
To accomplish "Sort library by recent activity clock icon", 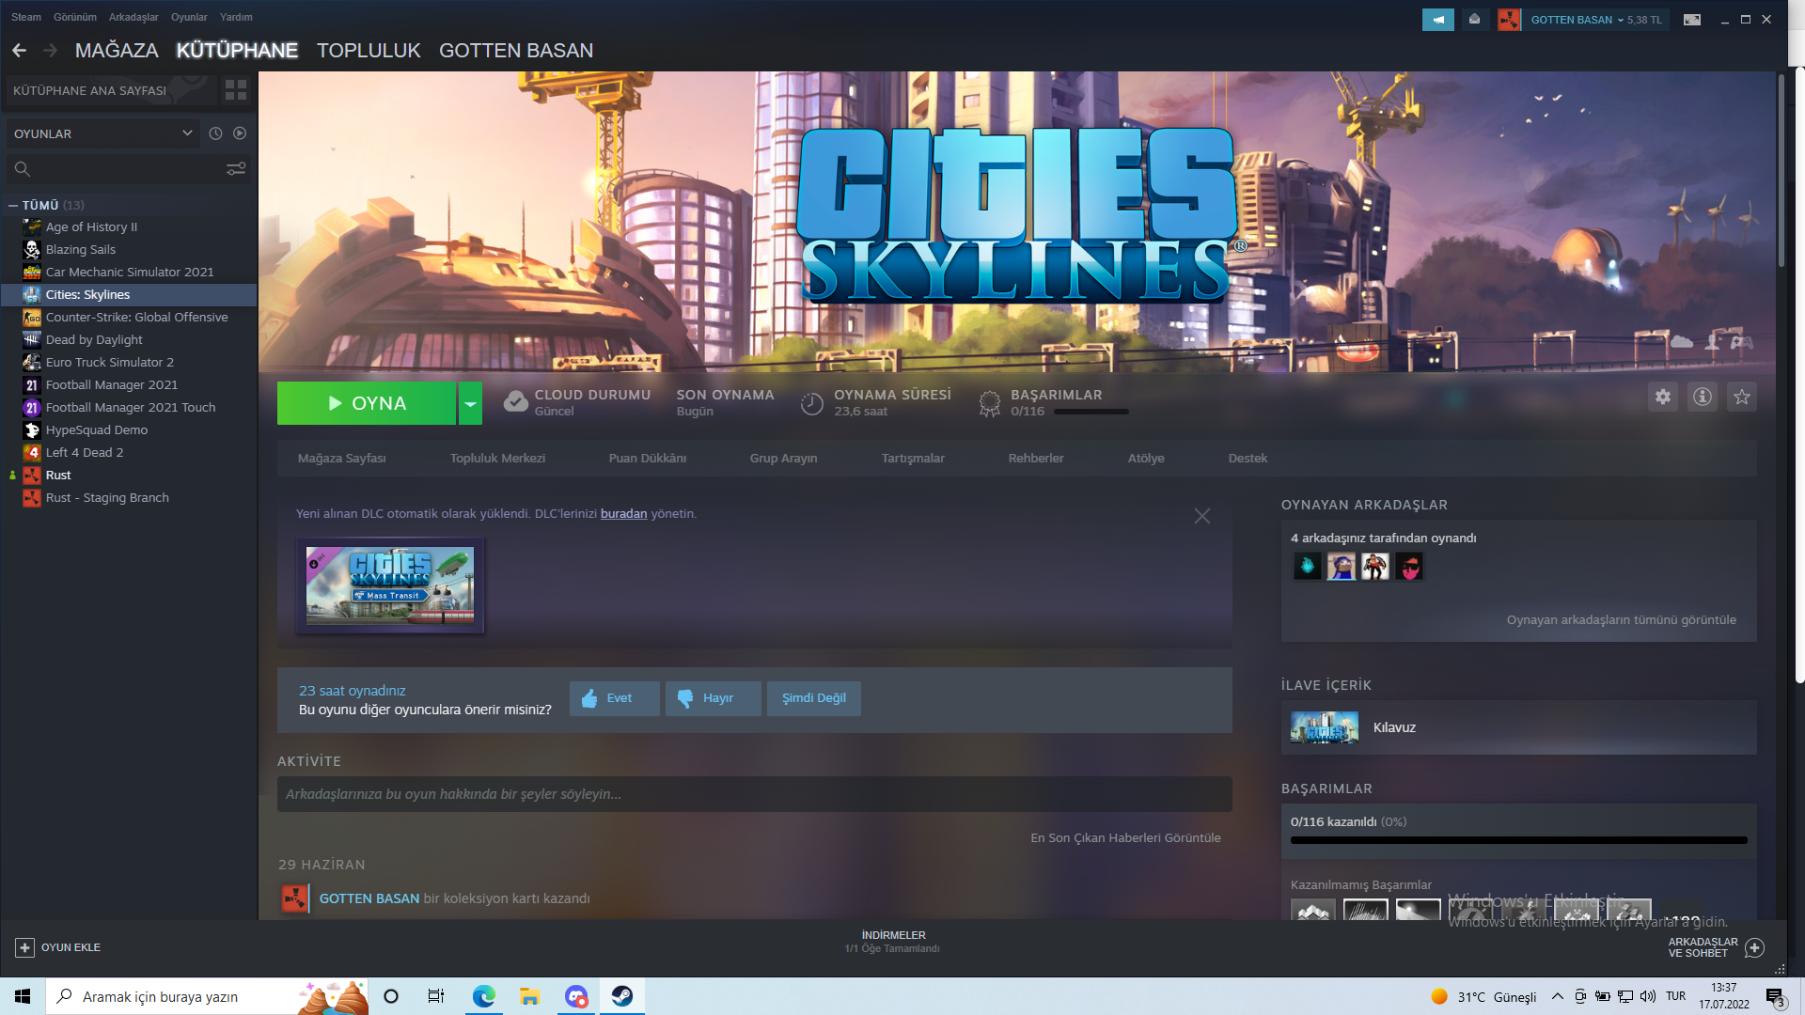I will (215, 133).
